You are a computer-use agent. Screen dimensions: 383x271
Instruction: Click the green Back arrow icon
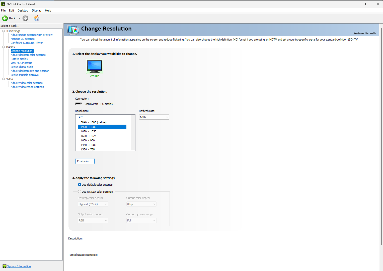pyautogui.click(x=5, y=18)
